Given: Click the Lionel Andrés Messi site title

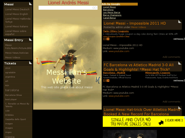Looking at the screenshot, I should point(68,3).
